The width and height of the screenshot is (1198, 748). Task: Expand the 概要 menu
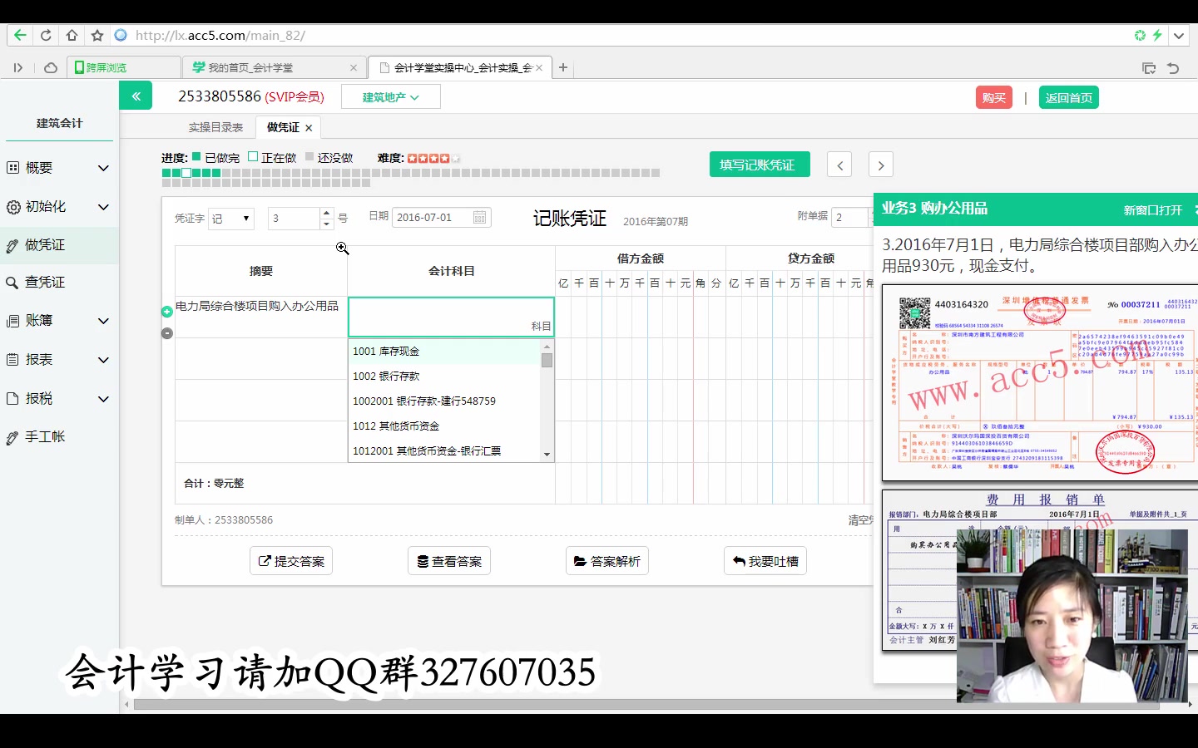pyautogui.click(x=59, y=168)
